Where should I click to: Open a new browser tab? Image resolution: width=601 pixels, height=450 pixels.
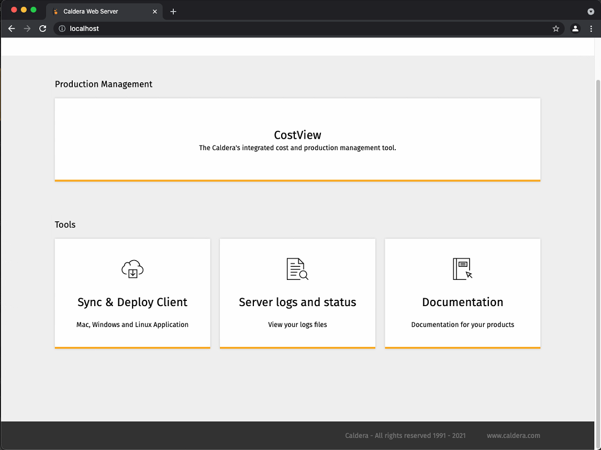(x=173, y=12)
